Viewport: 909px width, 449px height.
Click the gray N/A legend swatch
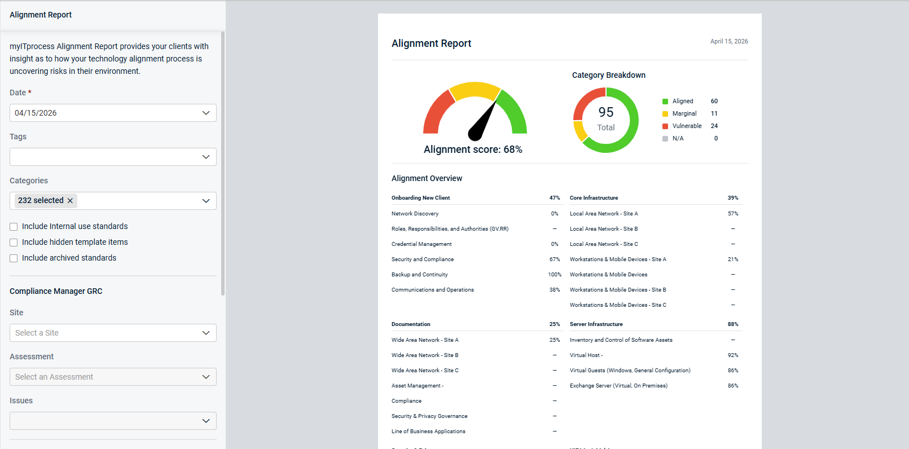[x=665, y=139]
